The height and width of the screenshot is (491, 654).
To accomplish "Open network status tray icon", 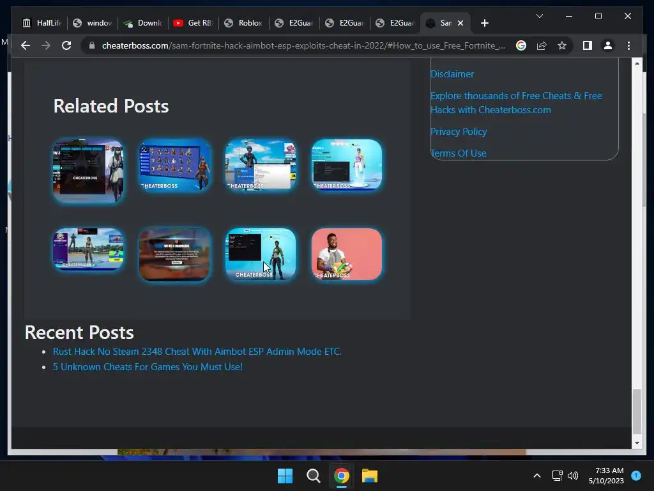I will pyautogui.click(x=557, y=476).
